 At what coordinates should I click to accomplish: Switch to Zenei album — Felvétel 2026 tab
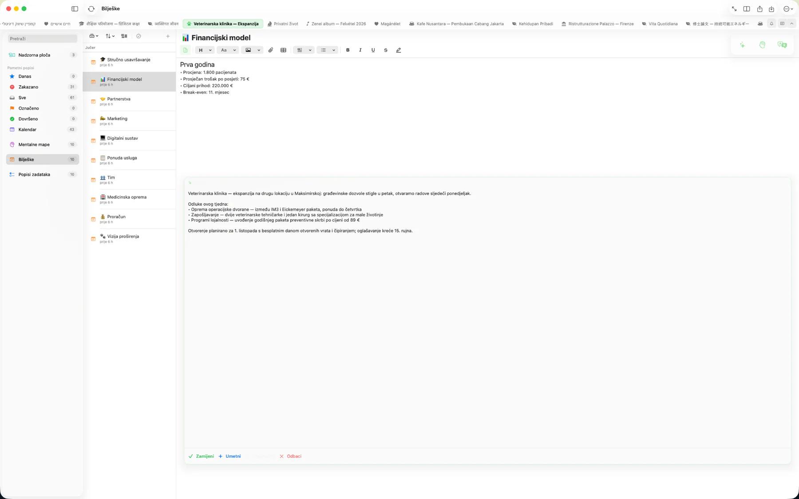336,24
